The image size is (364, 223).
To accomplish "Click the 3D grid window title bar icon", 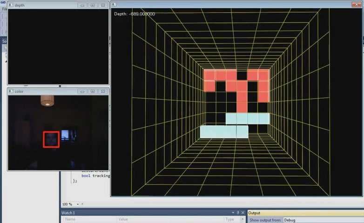I will pyautogui.click(x=114, y=4).
